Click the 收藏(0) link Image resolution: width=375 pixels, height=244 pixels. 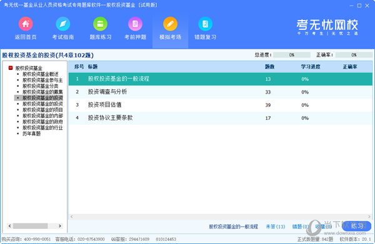pyautogui.click(x=323, y=227)
